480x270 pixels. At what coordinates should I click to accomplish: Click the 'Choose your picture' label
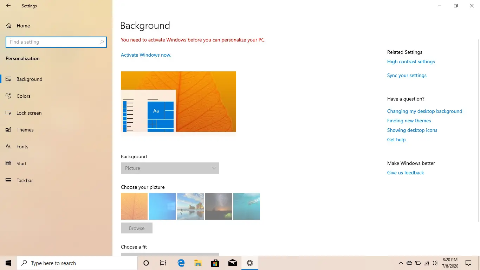[143, 187]
